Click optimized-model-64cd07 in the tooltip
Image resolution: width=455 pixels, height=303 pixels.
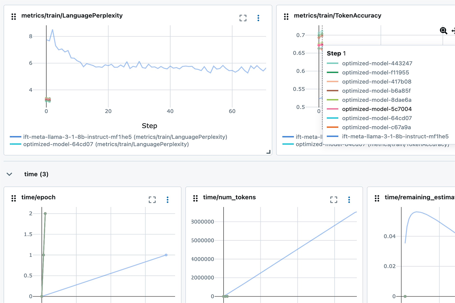pos(377,118)
